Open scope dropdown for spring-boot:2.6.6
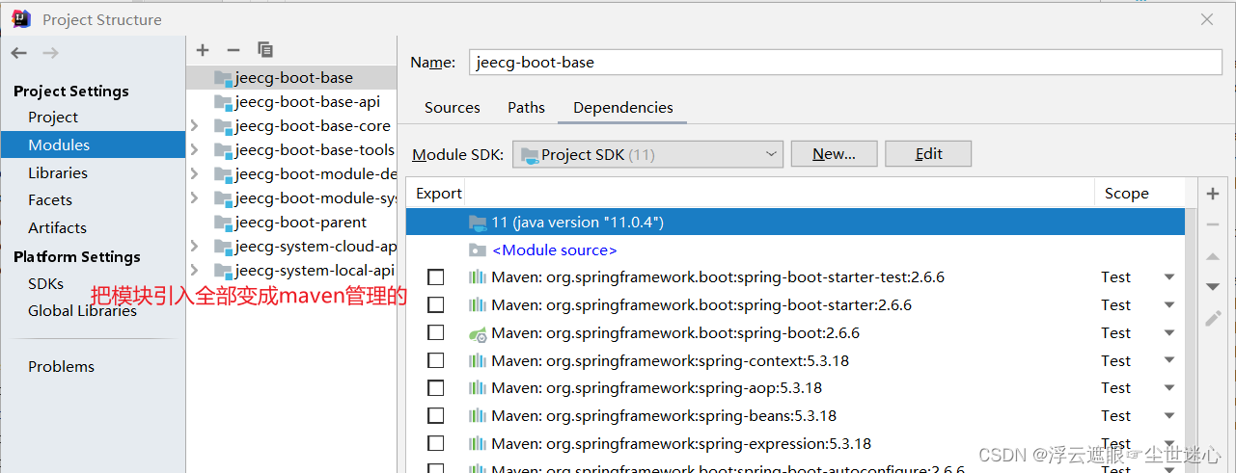1236x473 pixels. click(x=1169, y=333)
